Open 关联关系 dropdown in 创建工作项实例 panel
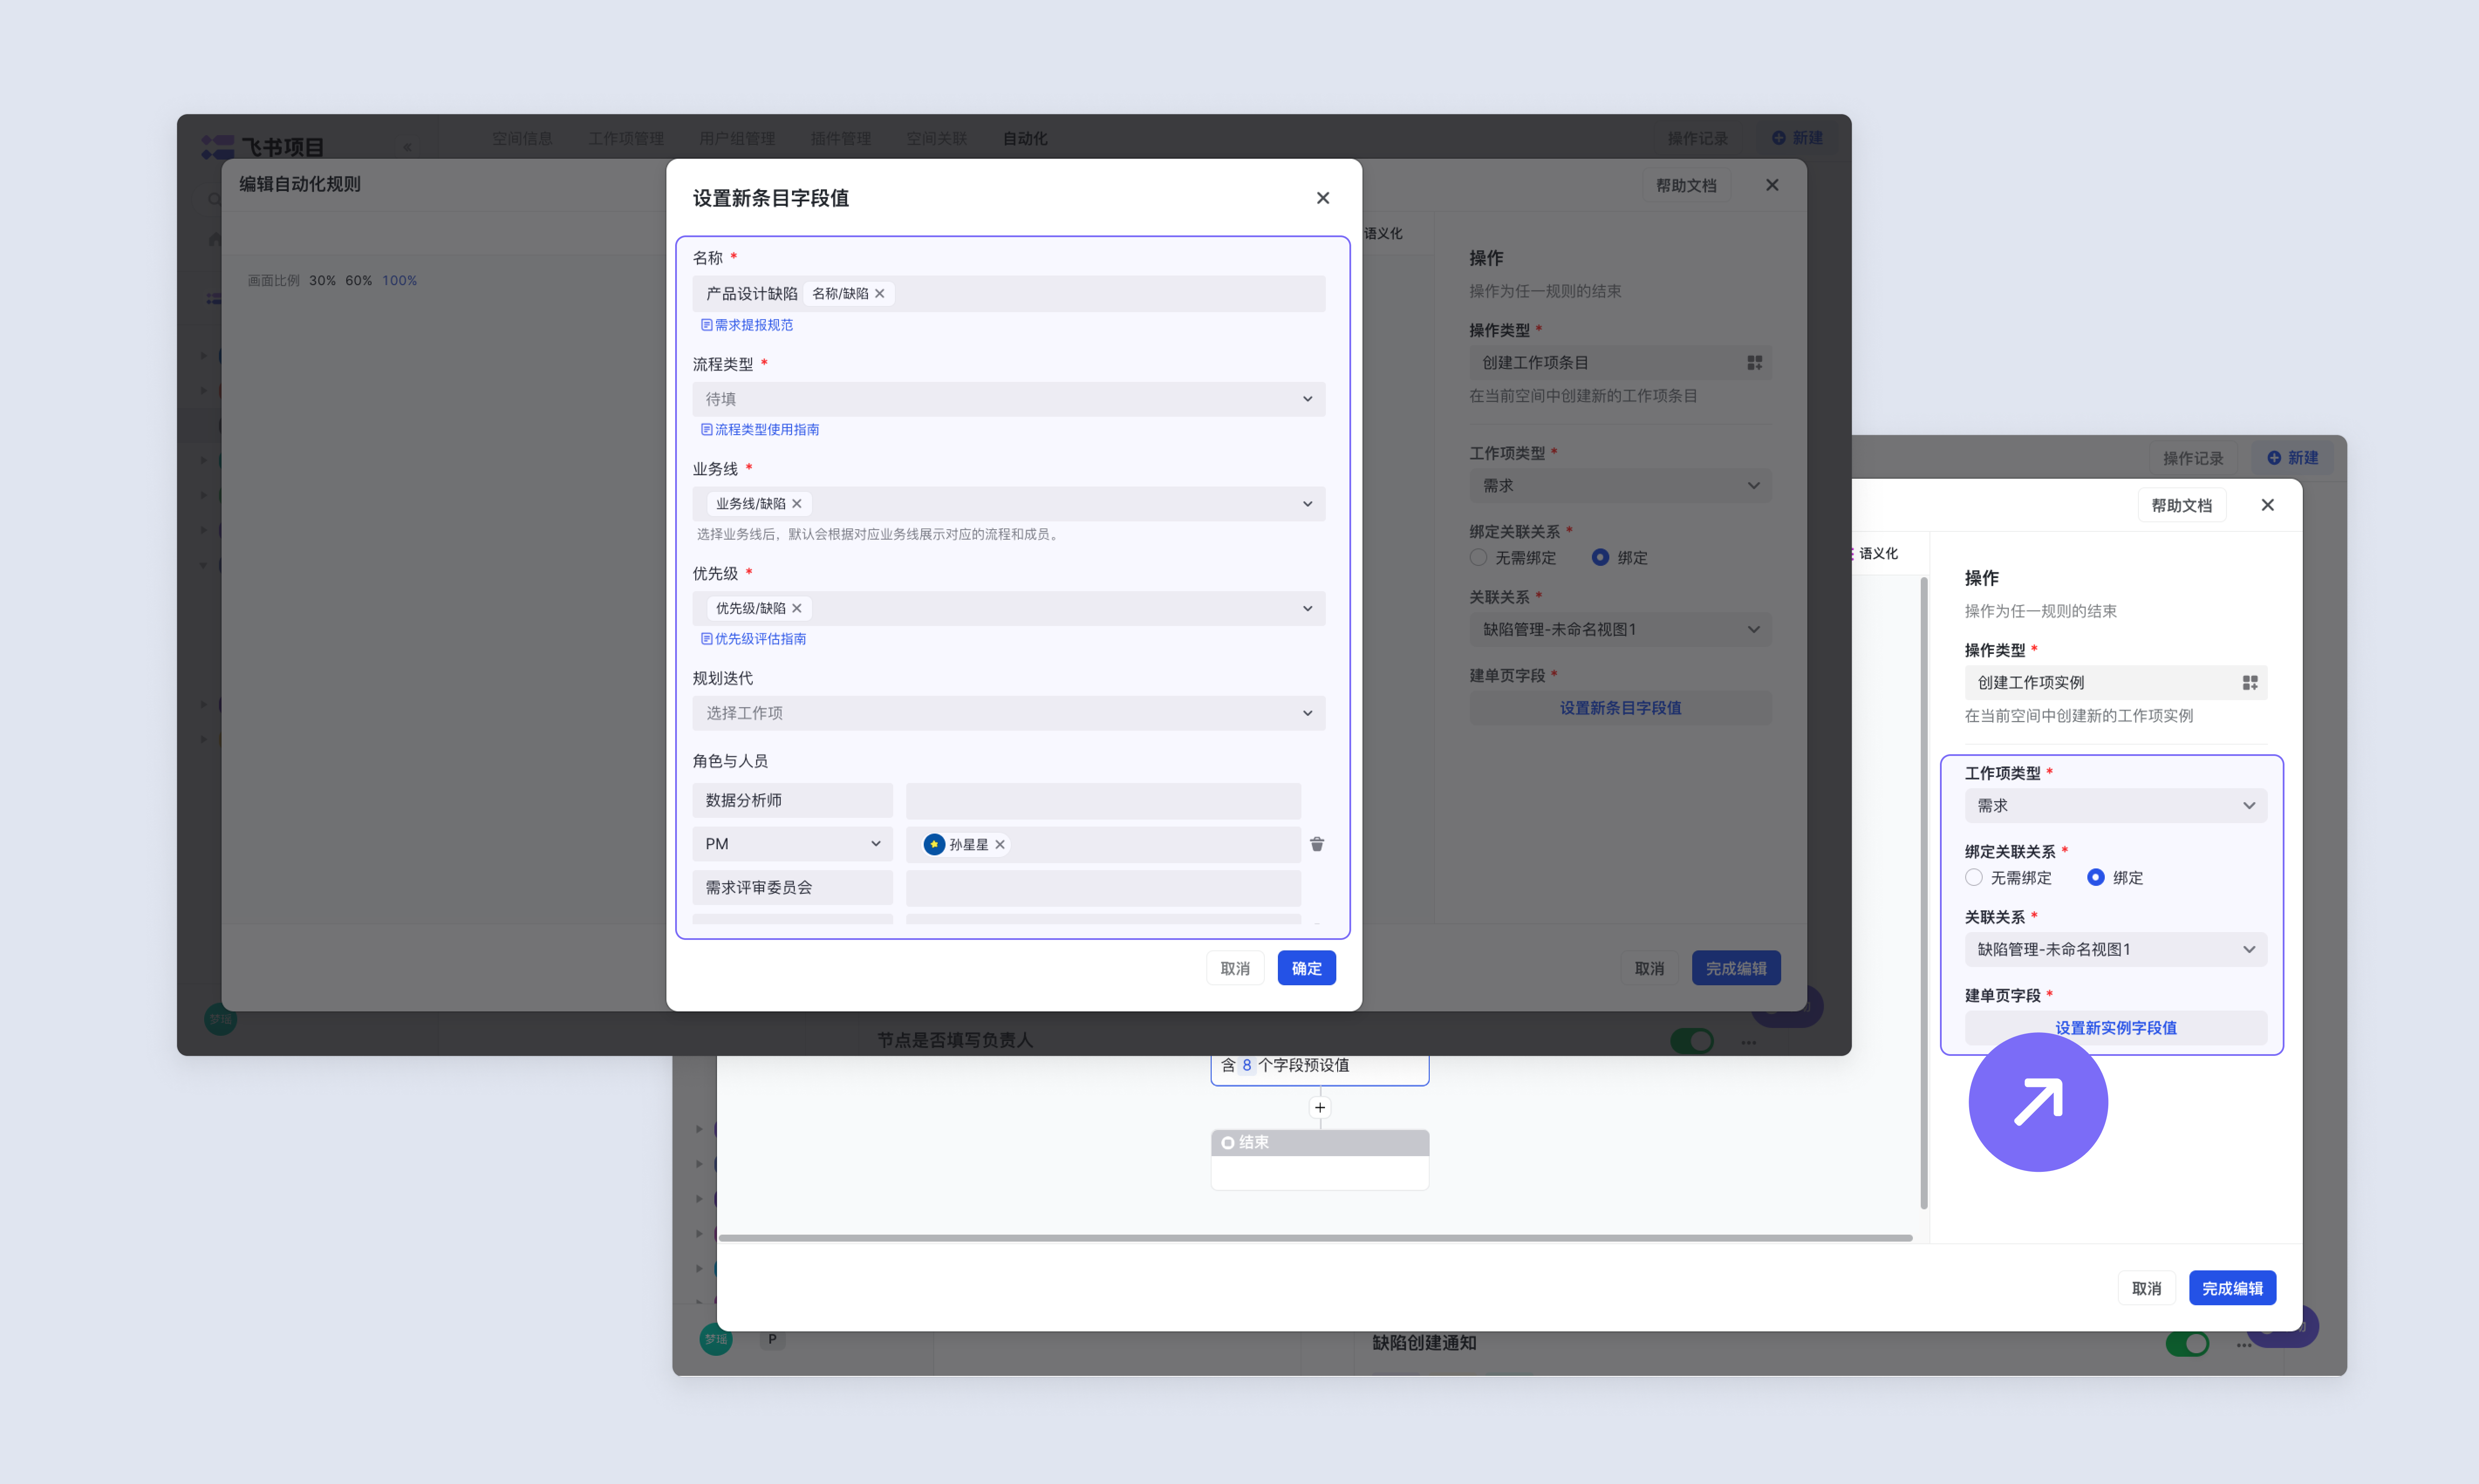The image size is (2479, 1484). tap(2115, 949)
